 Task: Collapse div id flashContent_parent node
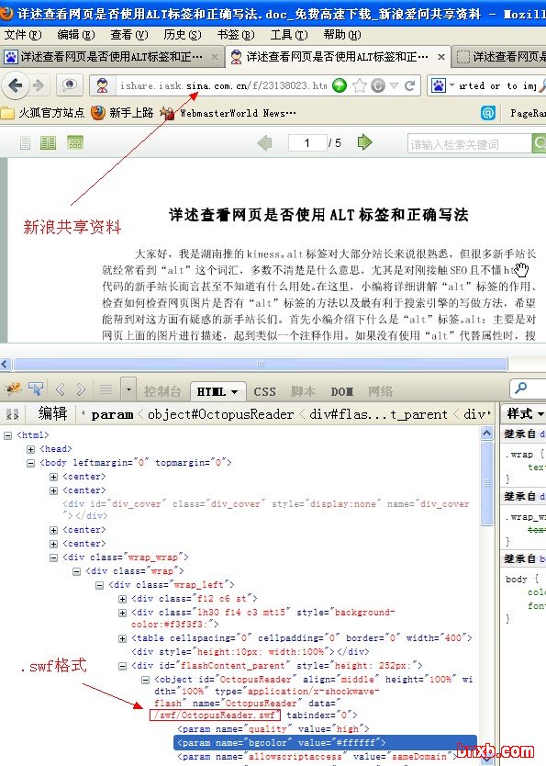point(122,666)
